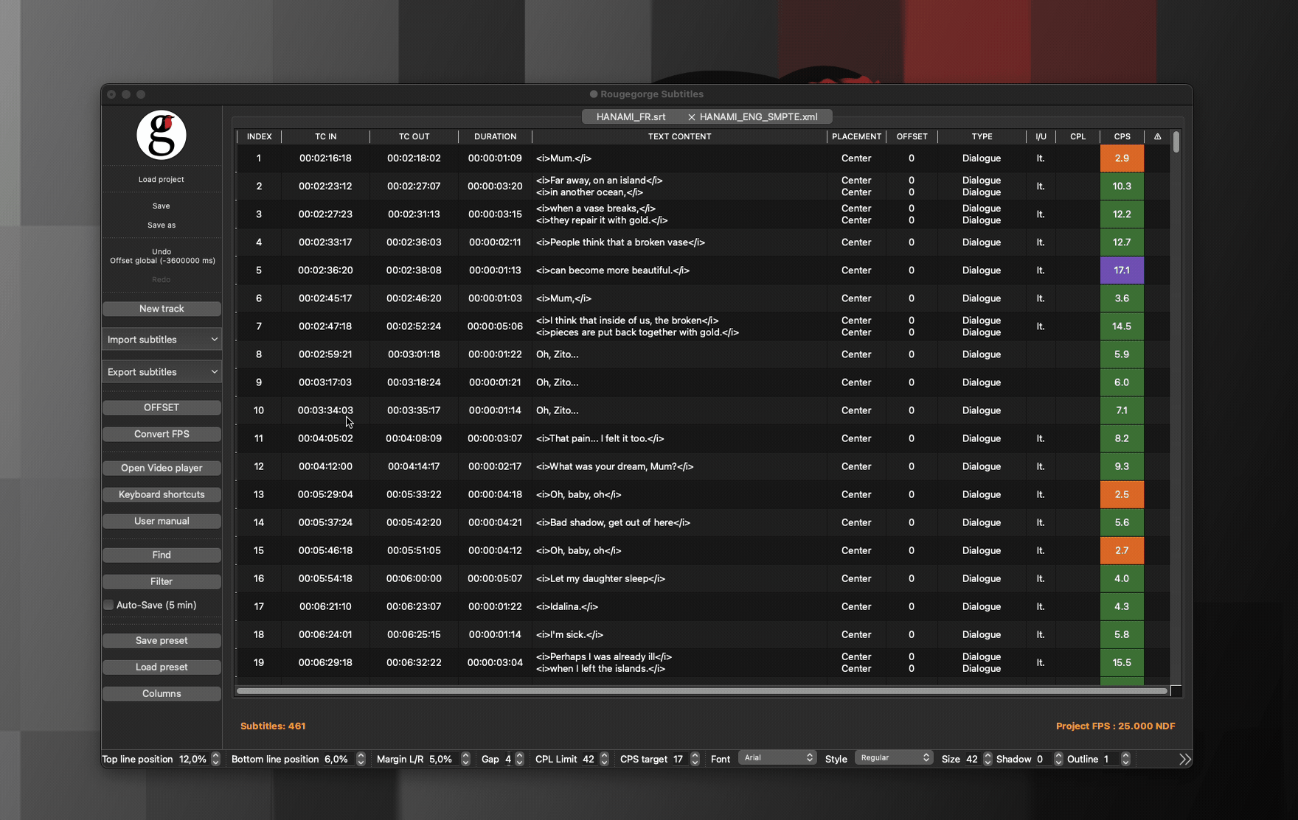Enable the Auto-Save (5 min) checkbox
1298x820 pixels.
[108, 605]
